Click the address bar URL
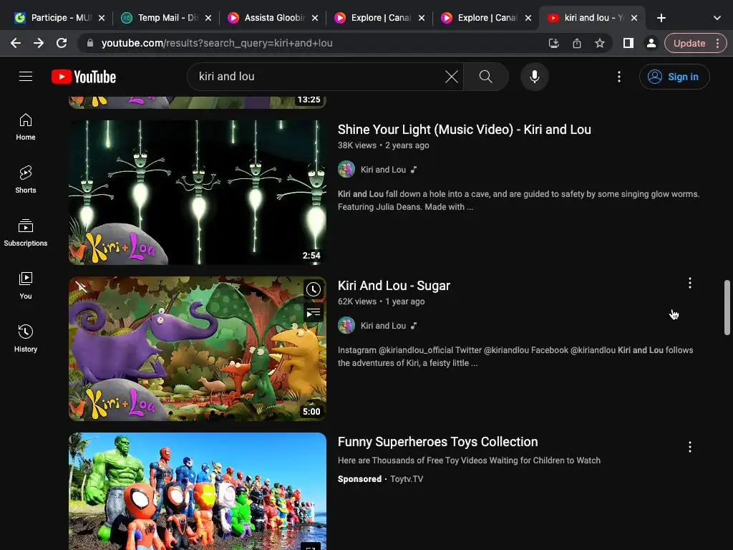 coord(217,43)
